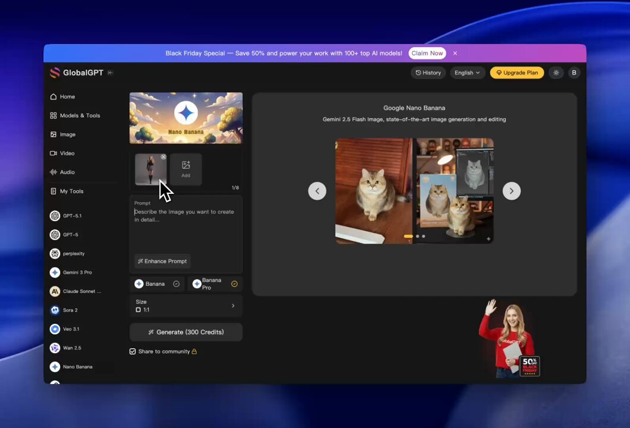Click the Nano Banana banner image
Screen dimensions: 630x428
(x=186, y=118)
